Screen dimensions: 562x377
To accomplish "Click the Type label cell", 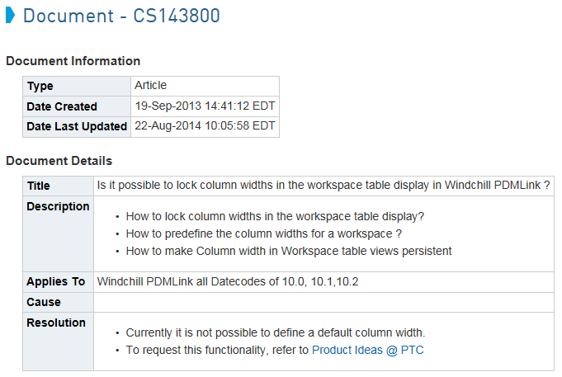I will click(x=77, y=86).
